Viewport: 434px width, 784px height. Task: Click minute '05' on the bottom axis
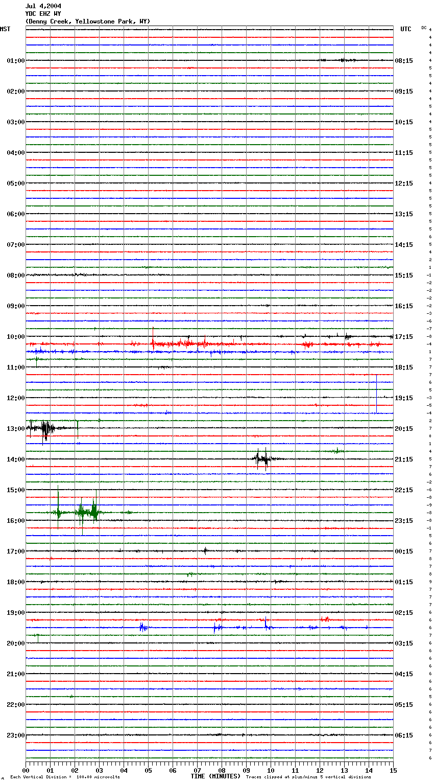coord(148,770)
